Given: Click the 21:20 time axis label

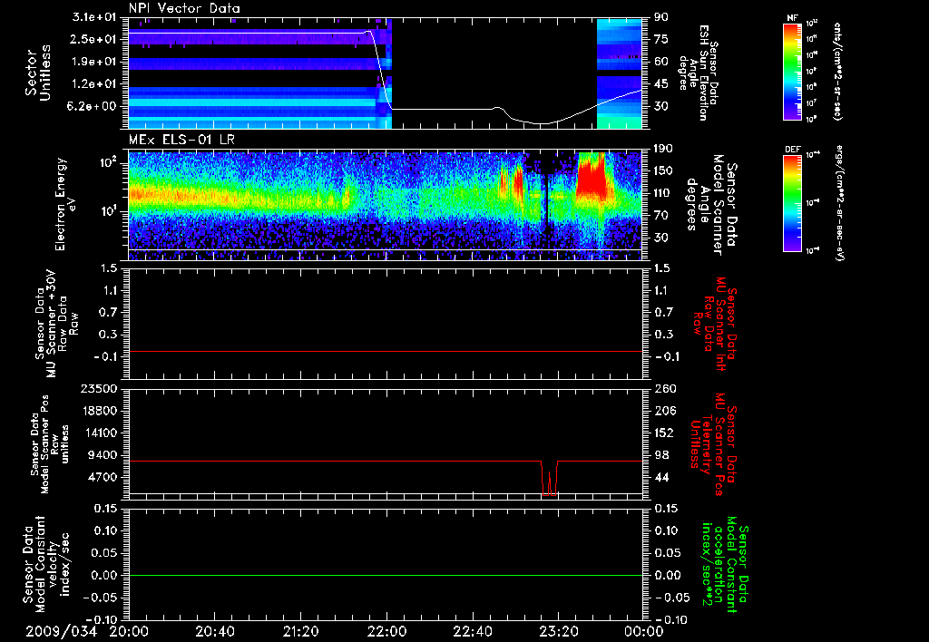Looking at the screenshot, I should [x=300, y=631].
